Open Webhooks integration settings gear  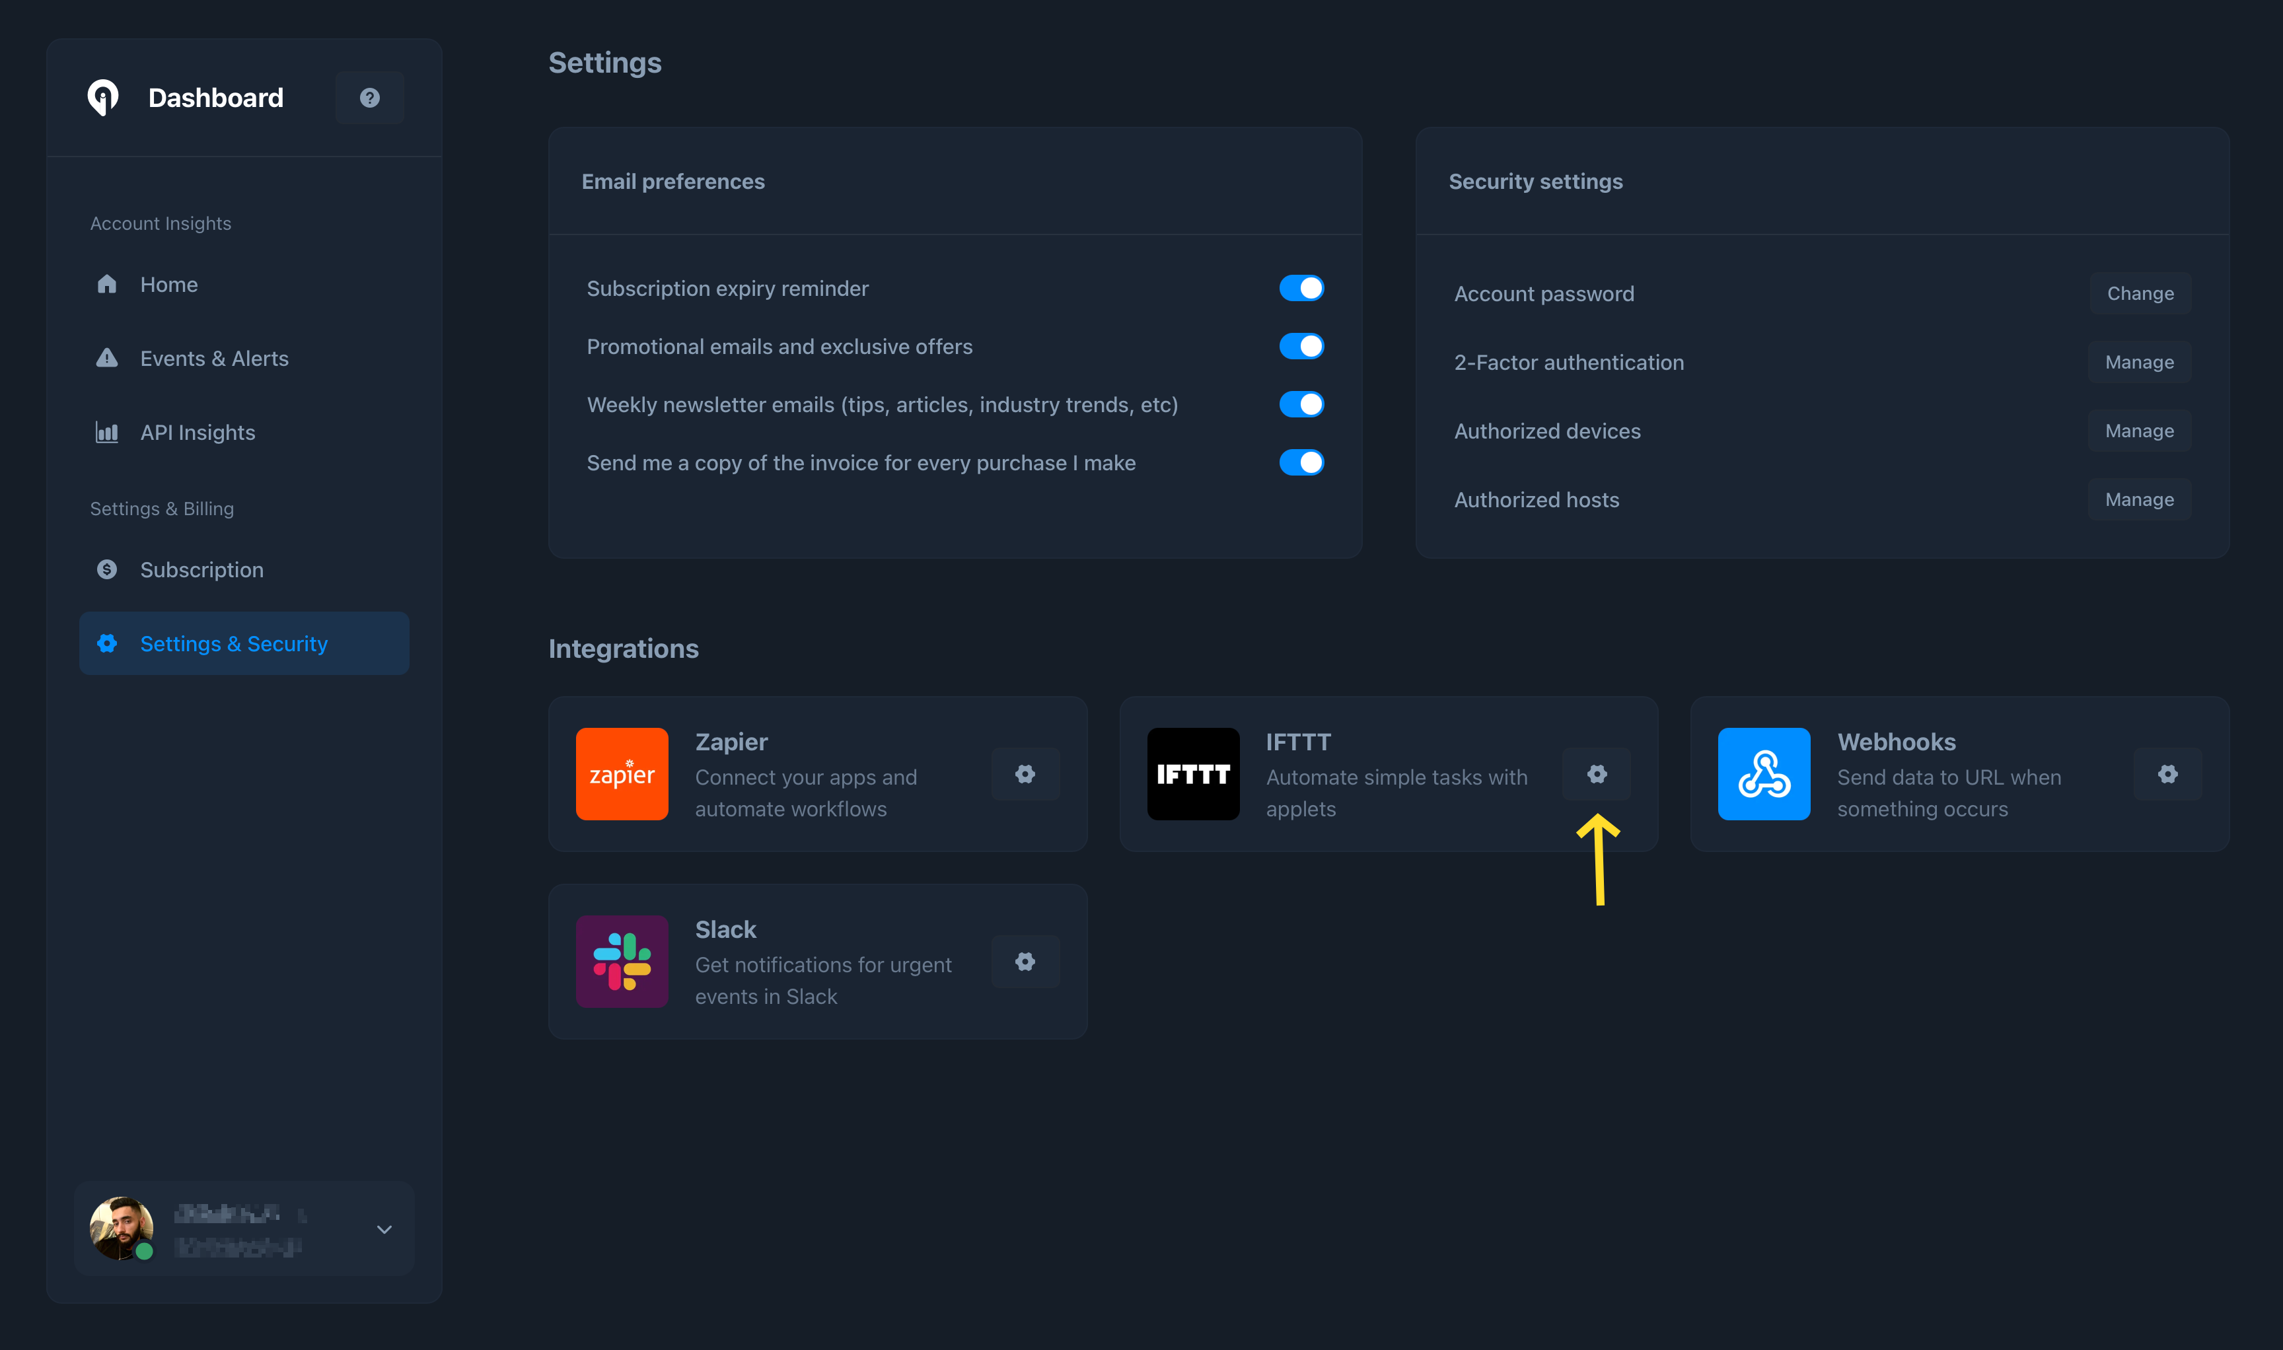coord(2167,774)
